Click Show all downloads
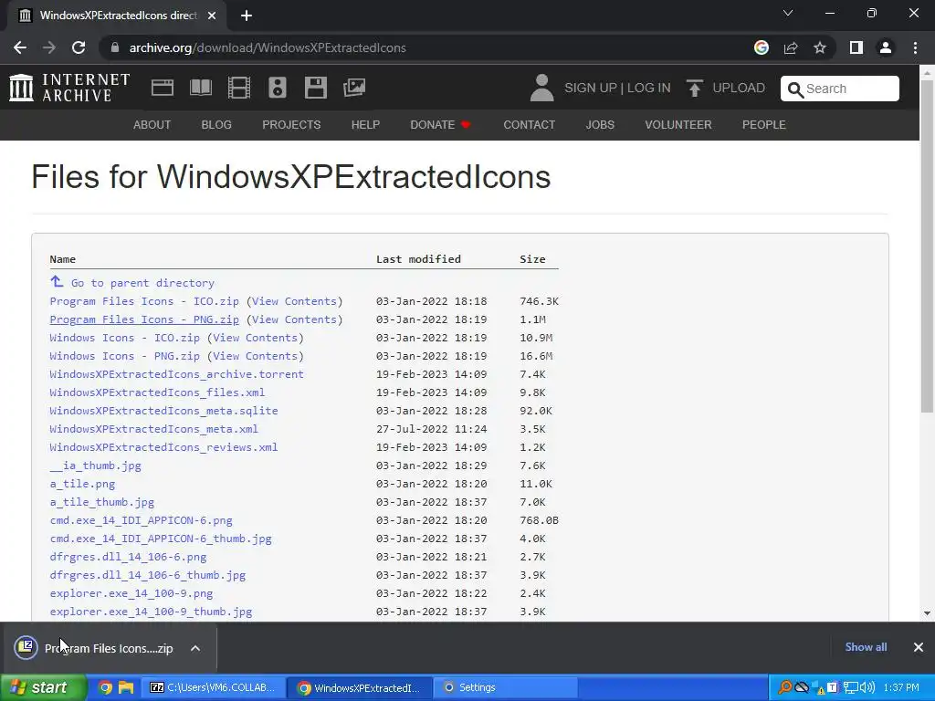Image resolution: width=935 pixels, height=701 pixels. tap(866, 647)
